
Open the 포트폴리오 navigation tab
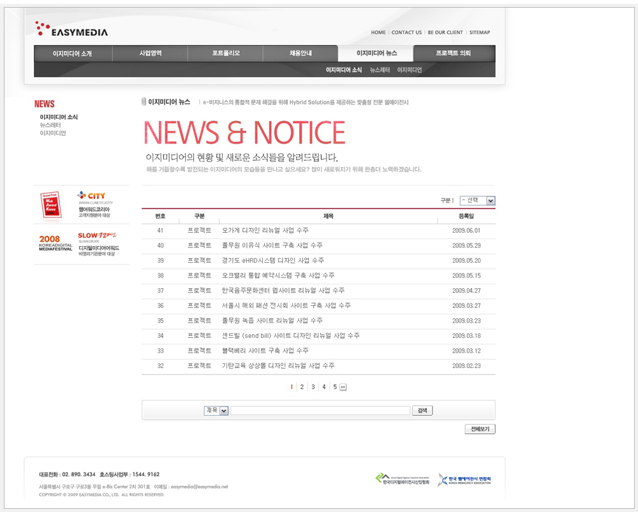coord(226,54)
